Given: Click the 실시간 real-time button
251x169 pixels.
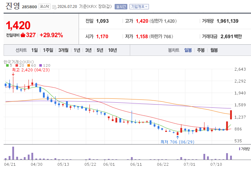Looking at the screenshot, I should click(121, 6).
